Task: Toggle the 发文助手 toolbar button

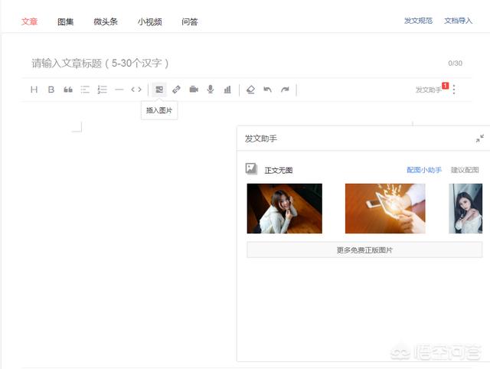Action: pos(429,90)
